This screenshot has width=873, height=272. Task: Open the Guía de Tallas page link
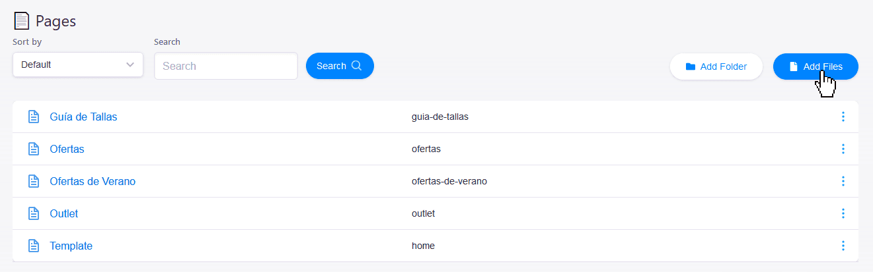pos(83,117)
